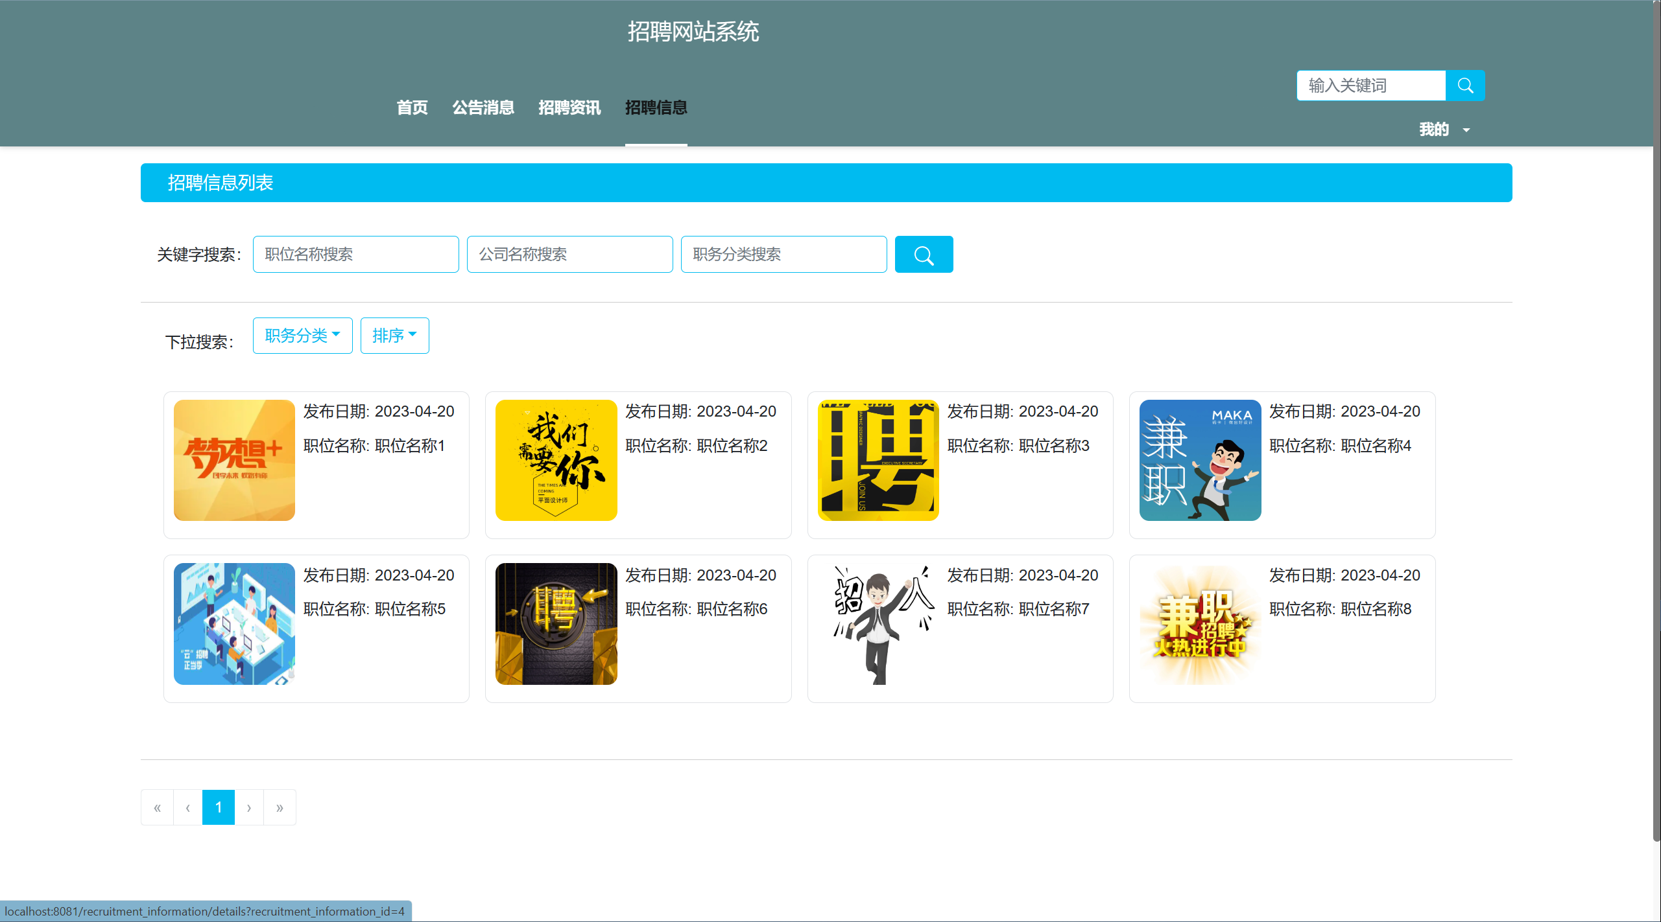Go to next page arrow

[x=248, y=807]
